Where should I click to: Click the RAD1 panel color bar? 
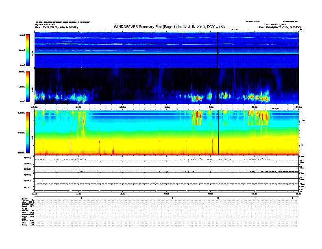[28, 86]
